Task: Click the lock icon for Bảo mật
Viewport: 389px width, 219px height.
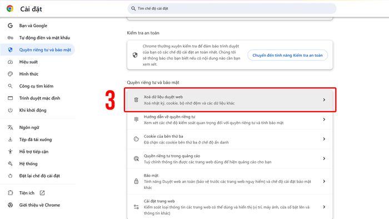Action: coord(136,181)
